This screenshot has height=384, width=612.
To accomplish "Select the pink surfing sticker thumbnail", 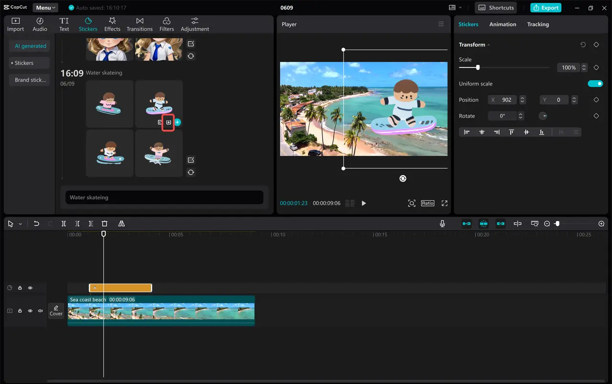I will coord(109,104).
